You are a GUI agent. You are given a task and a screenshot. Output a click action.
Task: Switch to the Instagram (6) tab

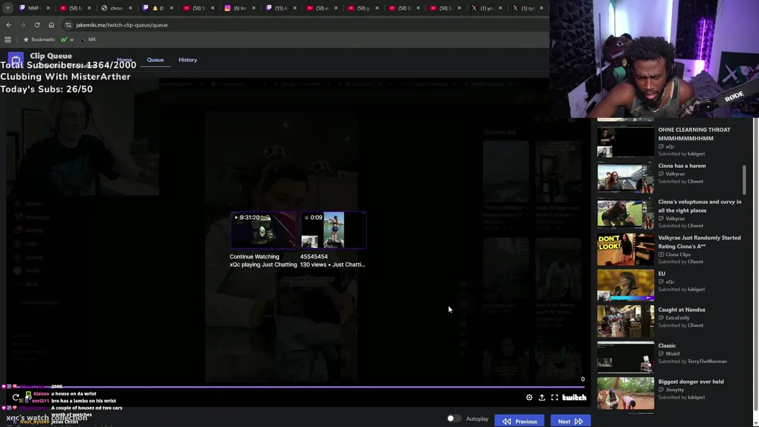236,8
